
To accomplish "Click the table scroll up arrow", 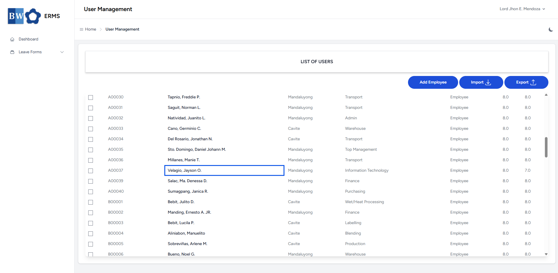I will pos(546,95).
